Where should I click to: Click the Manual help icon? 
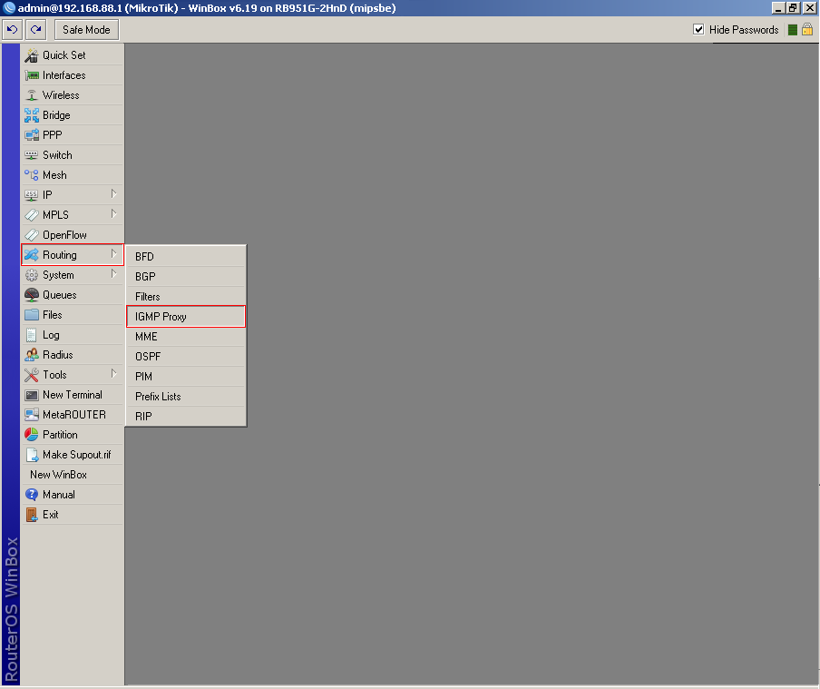pyautogui.click(x=32, y=495)
